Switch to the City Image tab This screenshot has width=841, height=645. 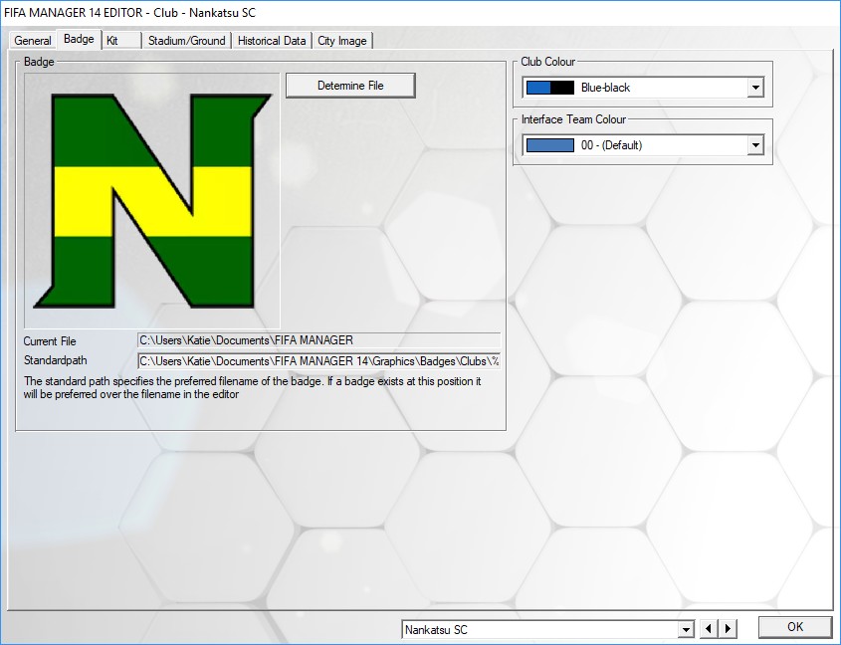click(342, 41)
